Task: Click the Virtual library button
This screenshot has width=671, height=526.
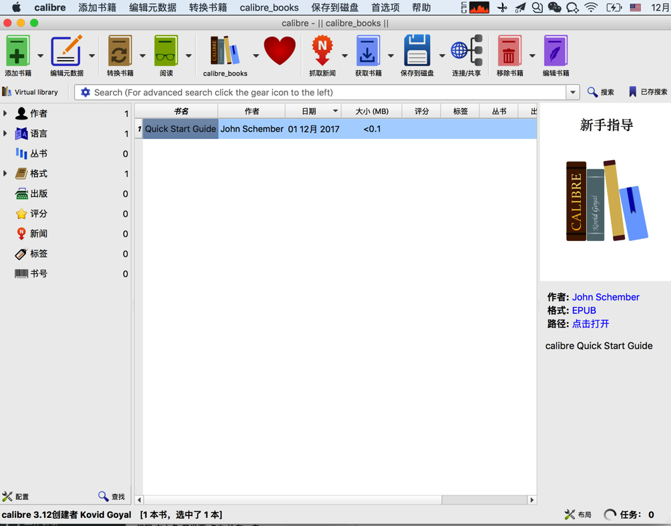Action: 30,92
